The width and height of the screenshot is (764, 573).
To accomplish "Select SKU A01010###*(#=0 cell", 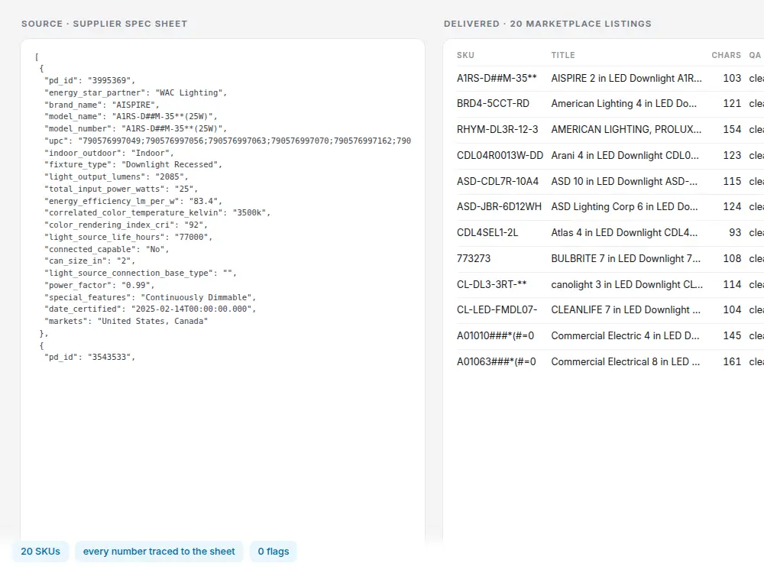I will point(496,335).
